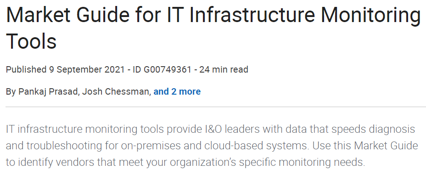This screenshot has height=181, width=426.
Task: Open the "and 2 more" authors link
Action: [177, 91]
